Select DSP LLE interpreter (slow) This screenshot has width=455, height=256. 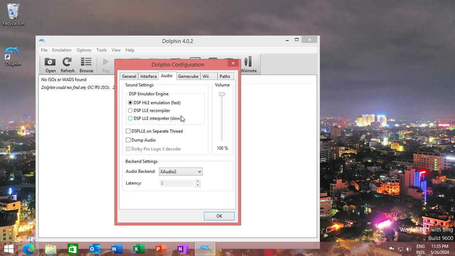coord(155,118)
